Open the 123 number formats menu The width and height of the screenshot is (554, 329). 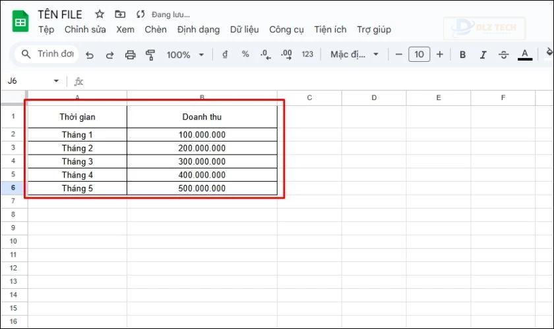tap(307, 55)
